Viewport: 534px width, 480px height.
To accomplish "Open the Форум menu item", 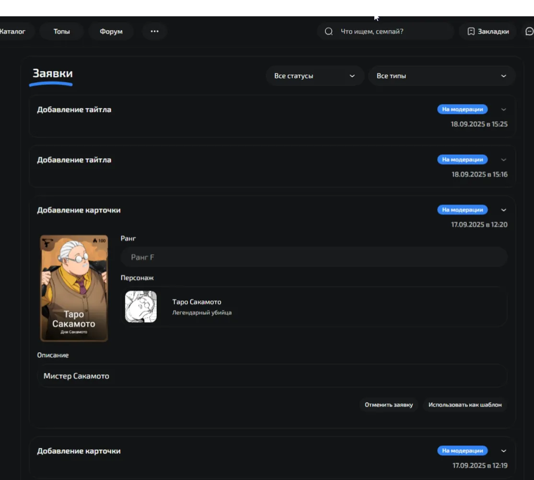I will [x=111, y=31].
